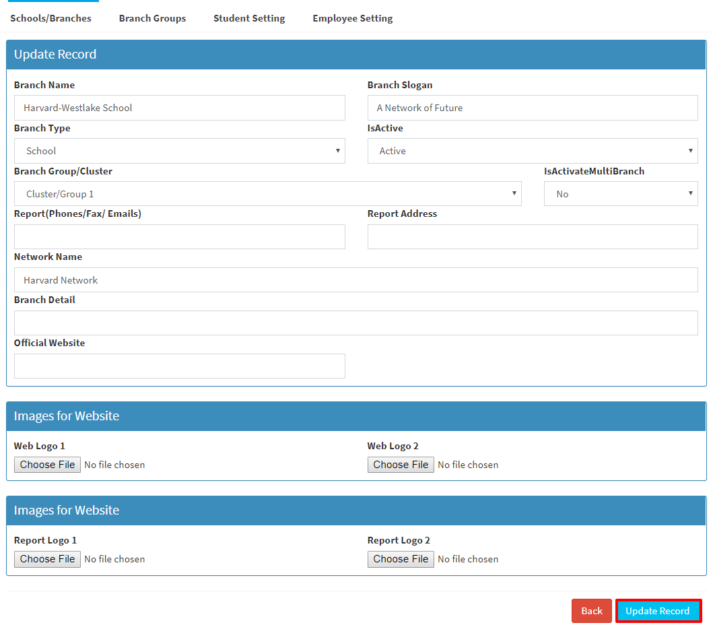713x625 pixels.
Task: Open the Branch Type dropdown
Action: (180, 151)
